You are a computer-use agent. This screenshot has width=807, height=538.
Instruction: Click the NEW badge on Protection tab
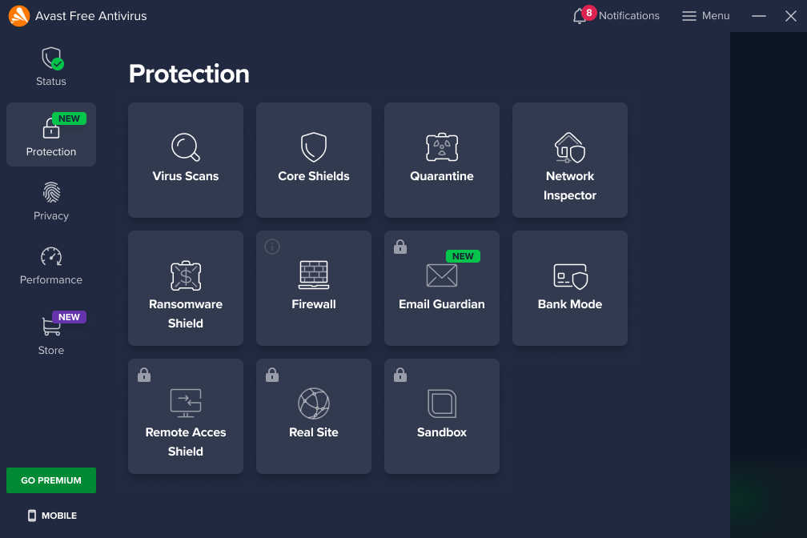pyautogui.click(x=69, y=118)
